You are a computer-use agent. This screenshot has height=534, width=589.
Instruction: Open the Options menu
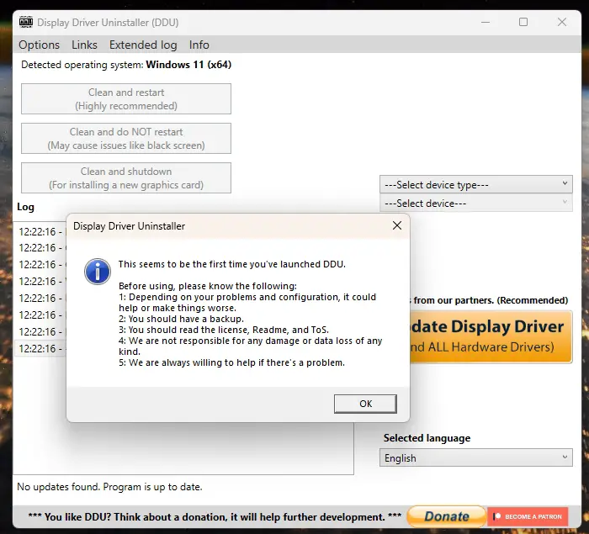pos(39,45)
